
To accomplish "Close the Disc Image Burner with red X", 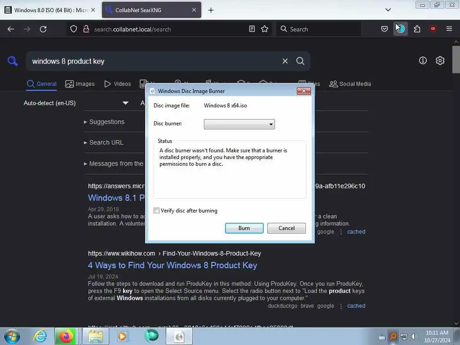I will pos(304,91).
